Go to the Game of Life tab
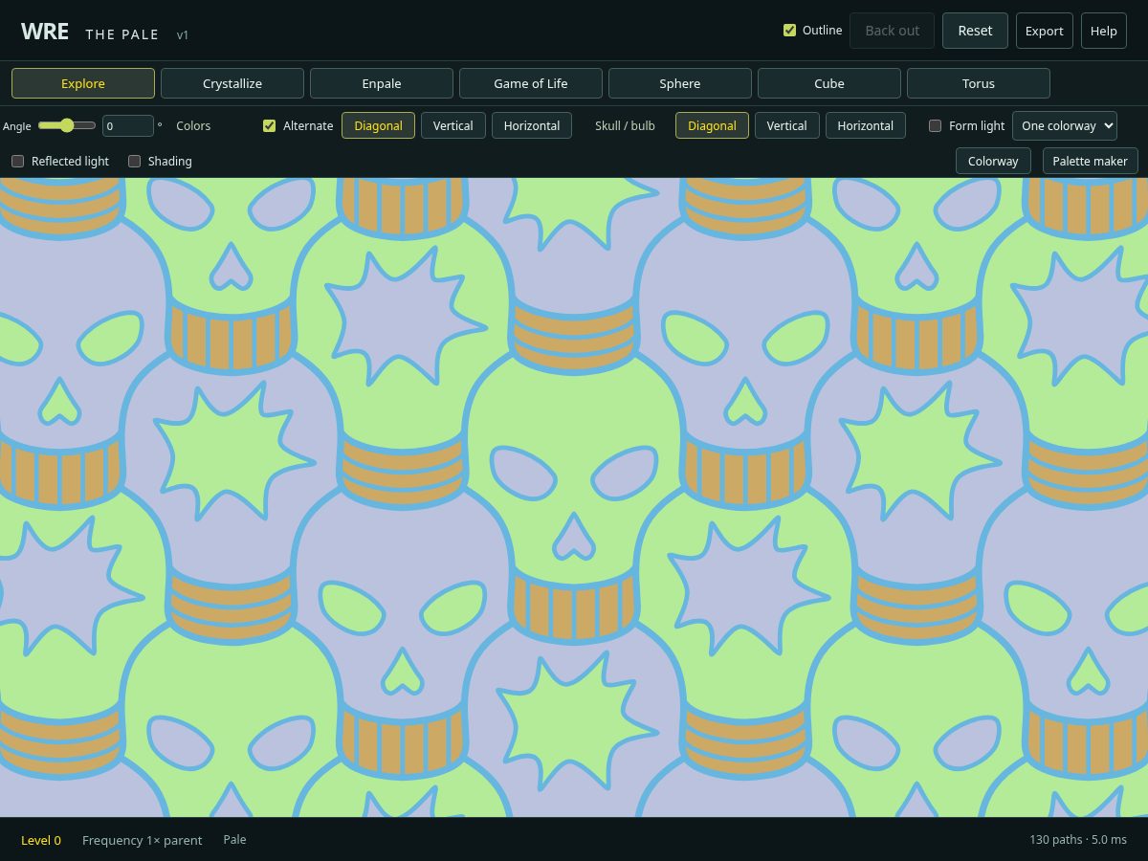The width and height of the screenshot is (1148, 861). (531, 83)
